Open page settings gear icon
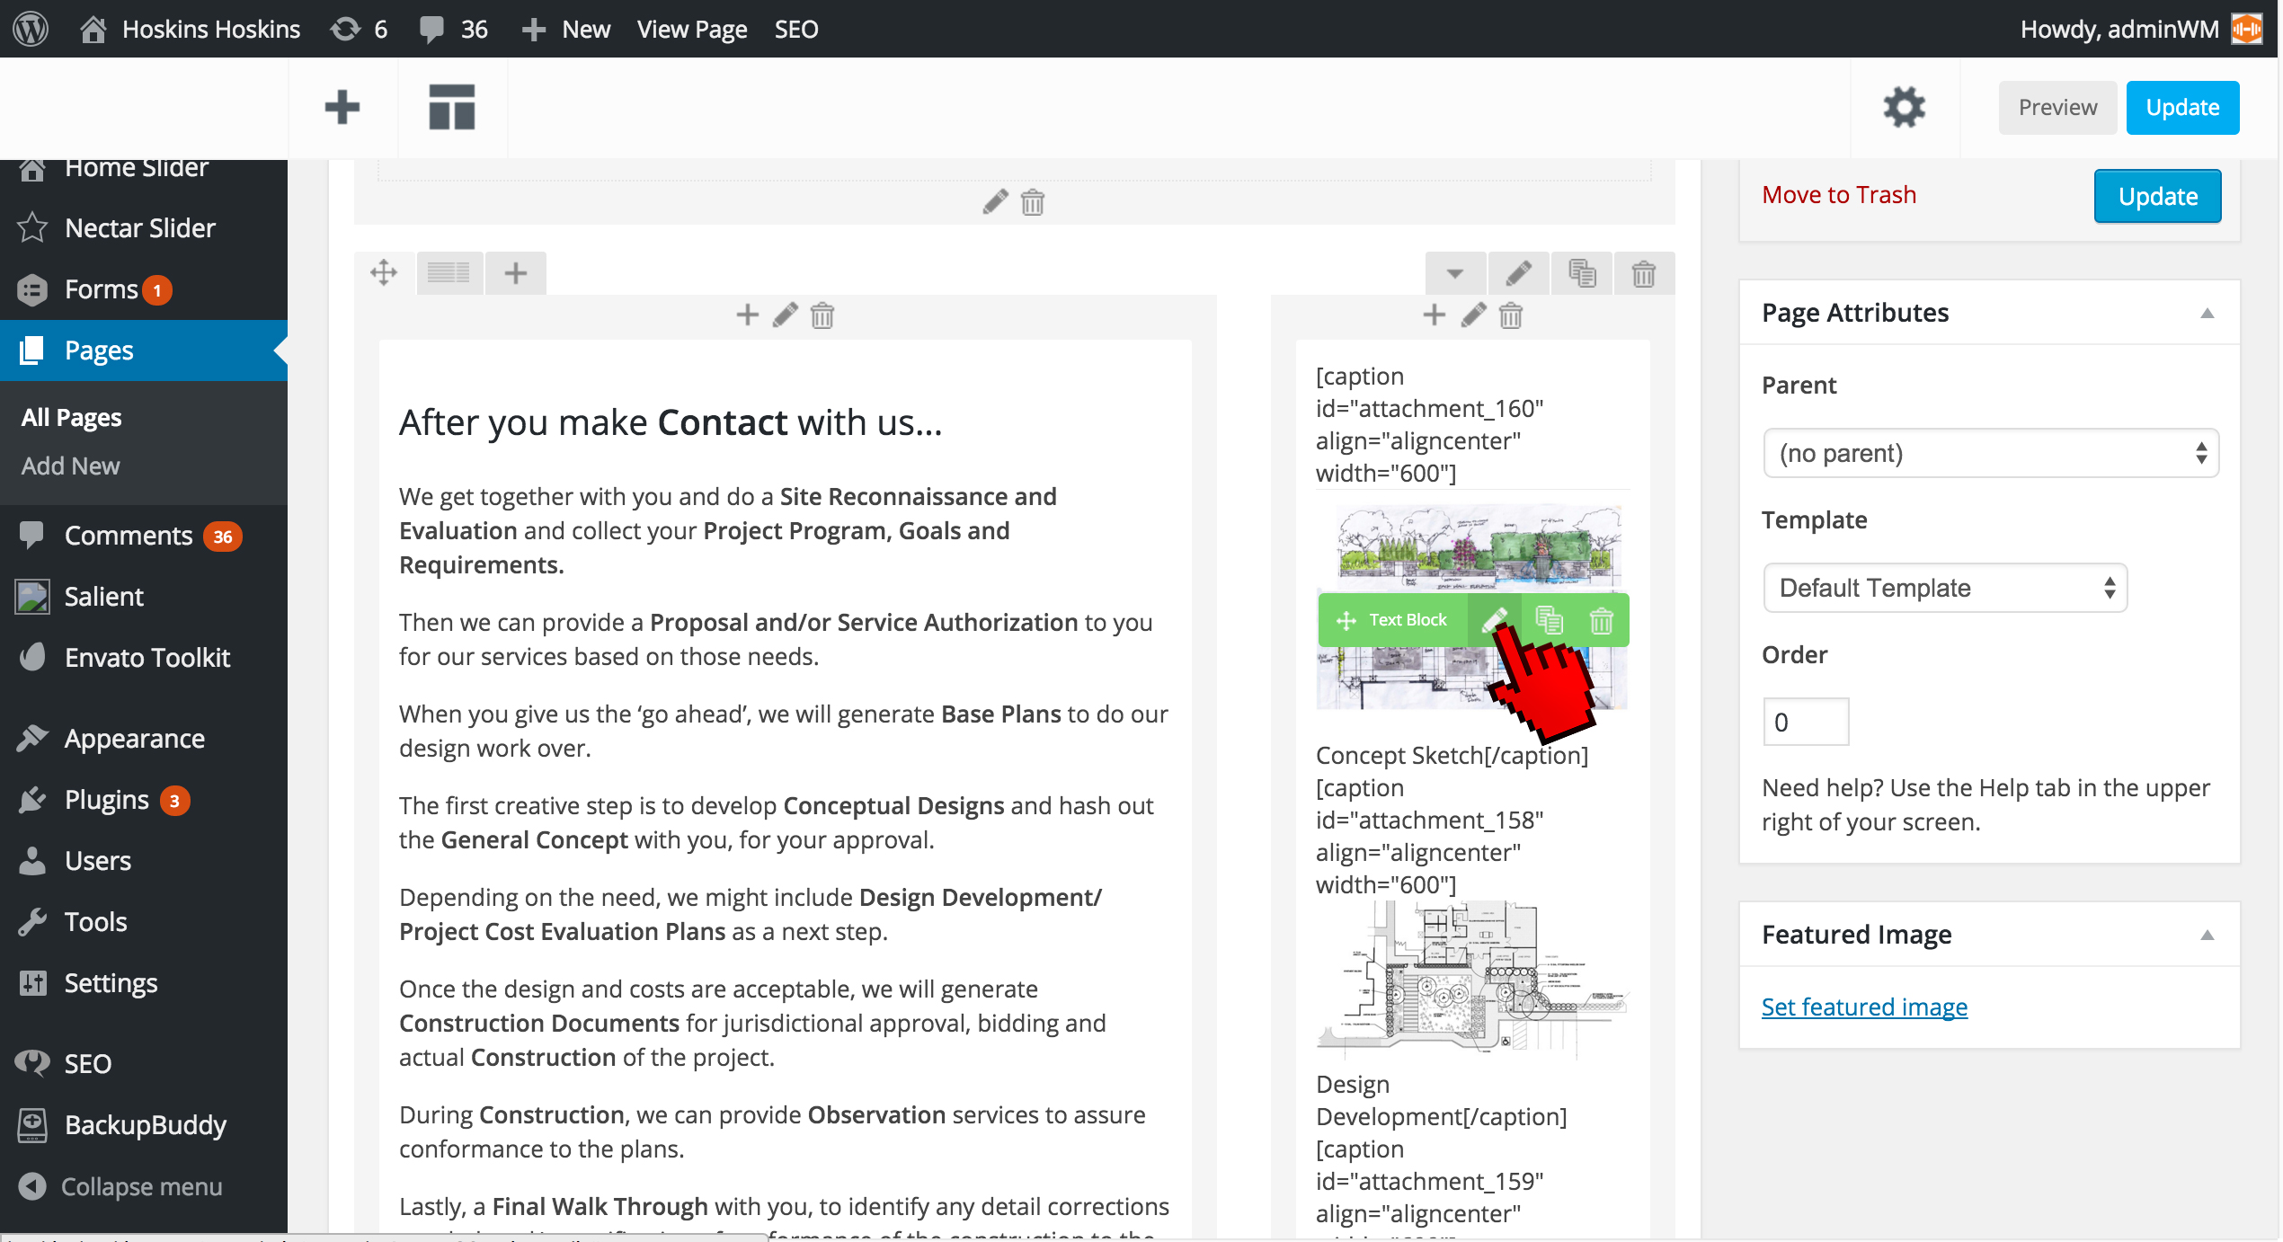Screen dimensions: 2283x1242 1904,108
